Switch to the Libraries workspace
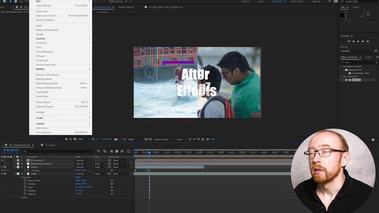This screenshot has height=213, width=379. tap(316, 1)
